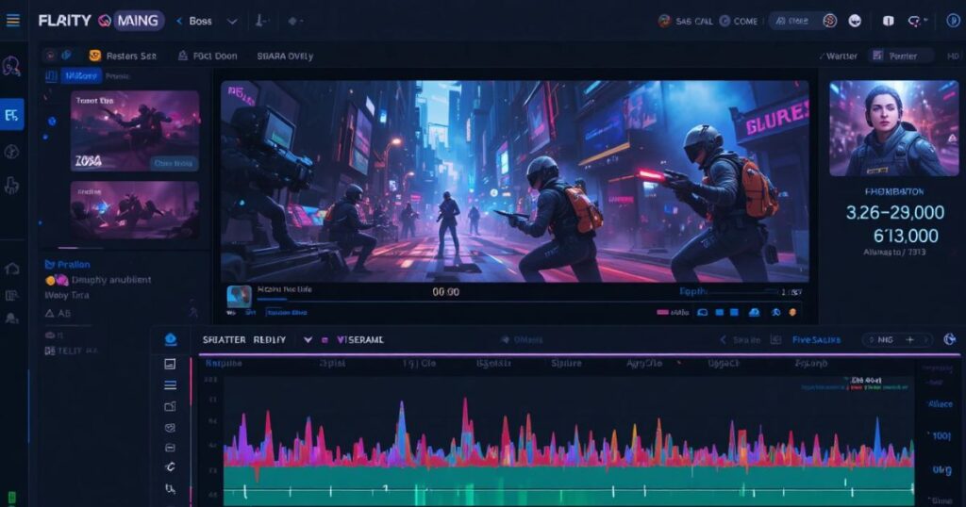Toggle the HD quality label
966x507 pixels.
(x=953, y=56)
